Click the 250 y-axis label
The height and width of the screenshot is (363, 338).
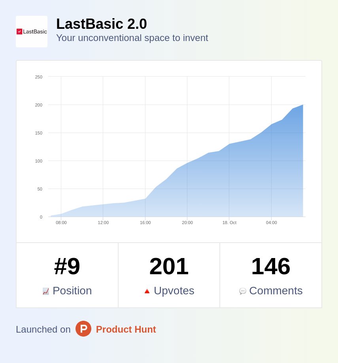click(39, 77)
